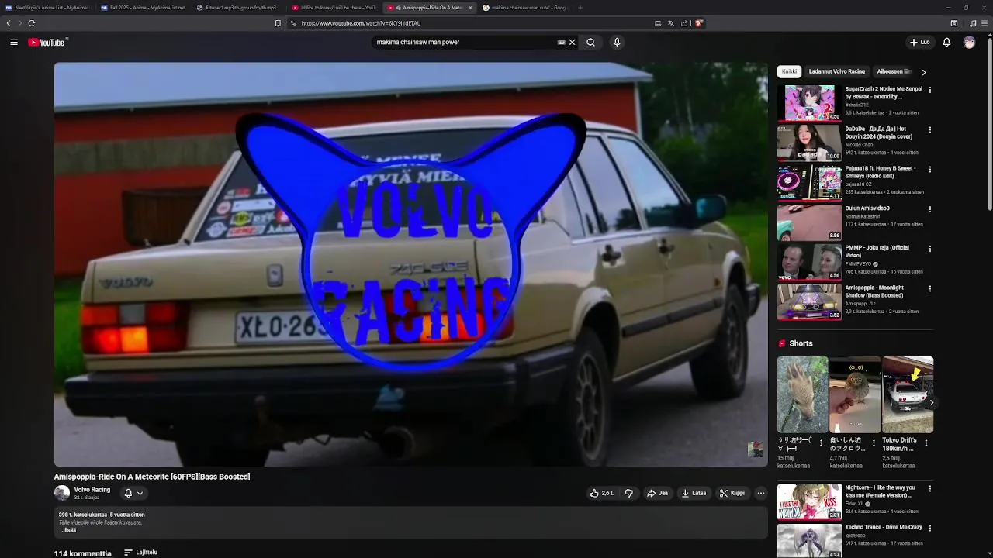Image resolution: width=993 pixels, height=558 pixels.
Task: Open a new browser tab with plus
Action: tap(580, 8)
